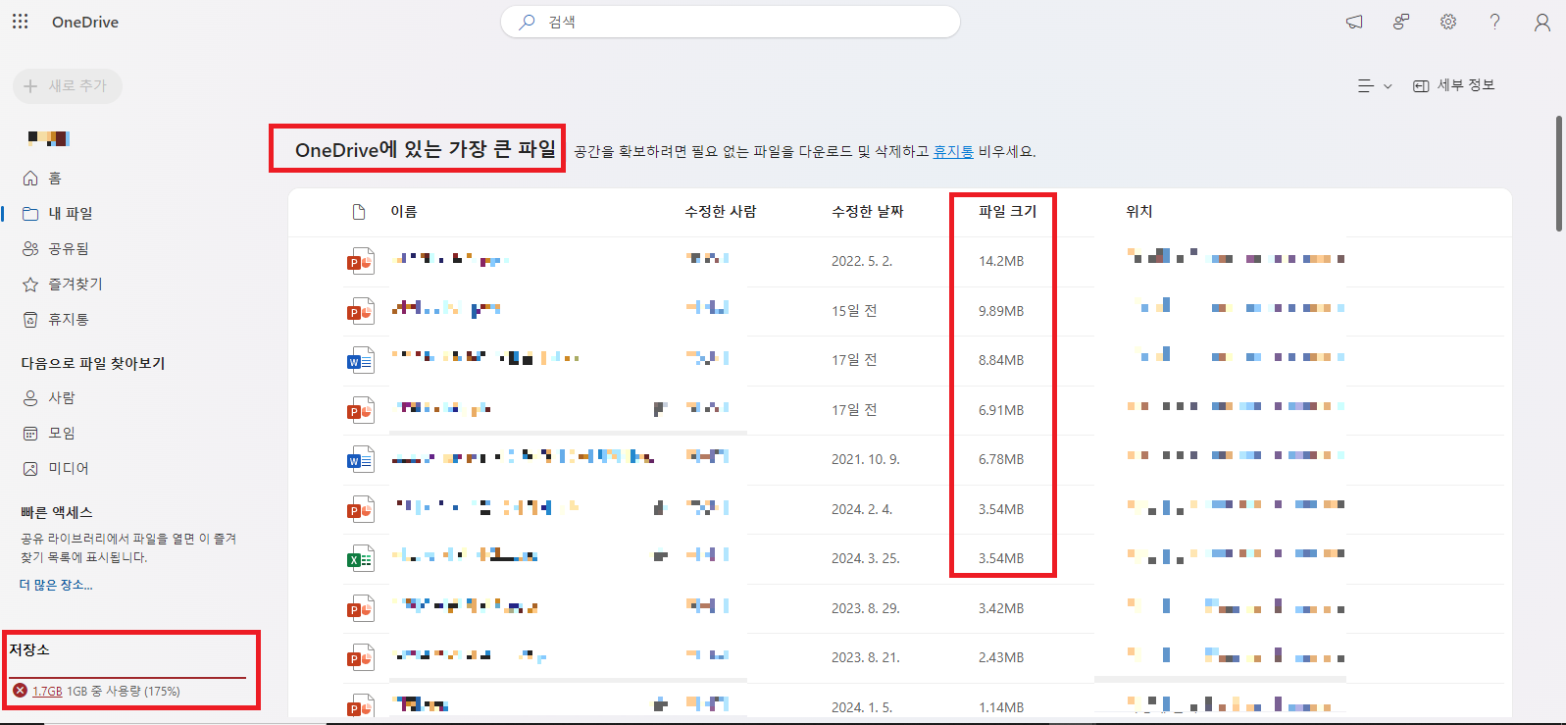Open the settings gear icon
Screen dimensions: 1566x725
(x=1448, y=22)
